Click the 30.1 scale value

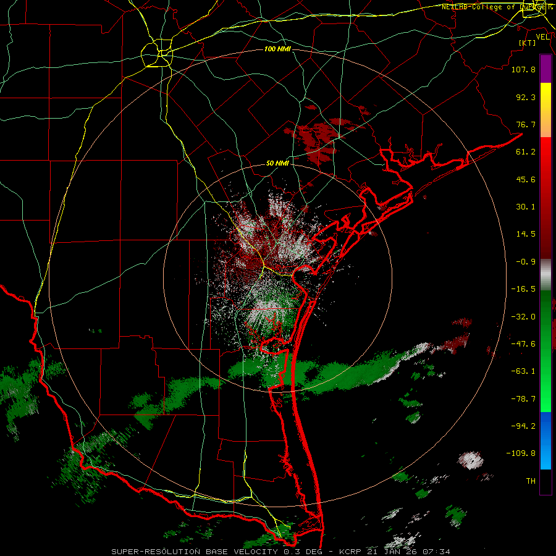tap(526, 207)
